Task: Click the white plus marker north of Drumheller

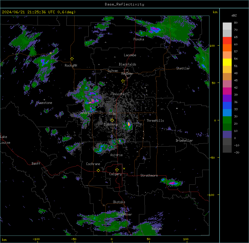Action: 177,108
